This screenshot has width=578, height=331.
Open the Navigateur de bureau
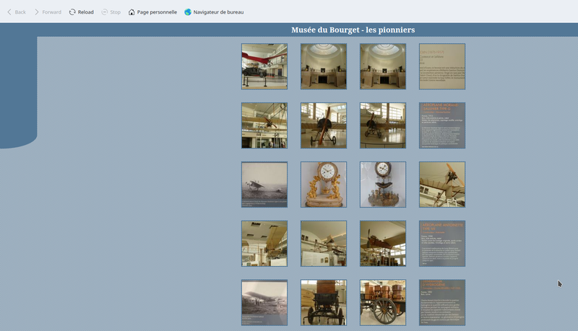pos(214,12)
